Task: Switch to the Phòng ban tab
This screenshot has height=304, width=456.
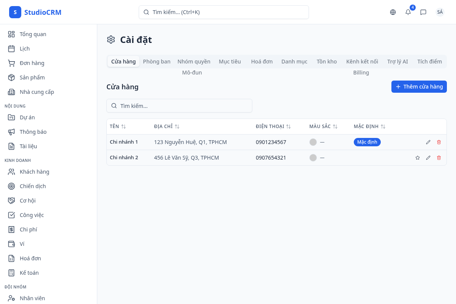Action: (x=157, y=62)
